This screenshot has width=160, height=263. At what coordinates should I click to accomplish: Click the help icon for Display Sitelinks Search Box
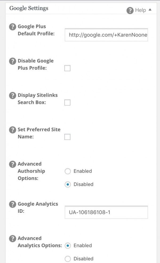click(x=12, y=95)
